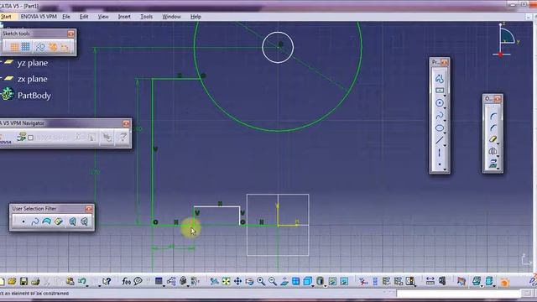The height and width of the screenshot is (302, 537).
Task: Click the Zoom In magnifier
Action: pos(261,282)
